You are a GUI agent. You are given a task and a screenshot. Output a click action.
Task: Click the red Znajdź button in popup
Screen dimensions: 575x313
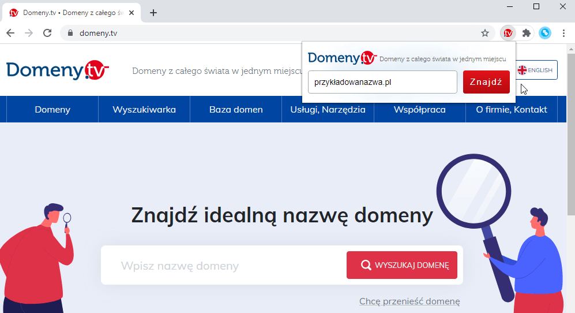486,82
